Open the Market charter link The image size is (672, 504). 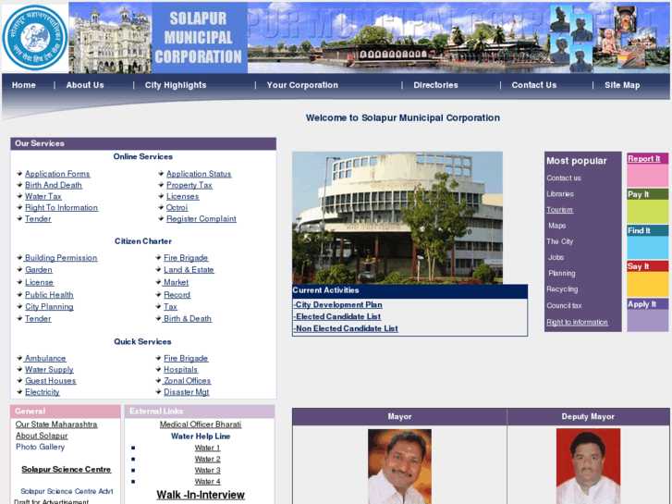point(176,282)
